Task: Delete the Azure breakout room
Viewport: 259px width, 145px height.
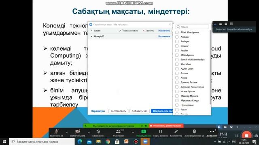Action: point(148,31)
